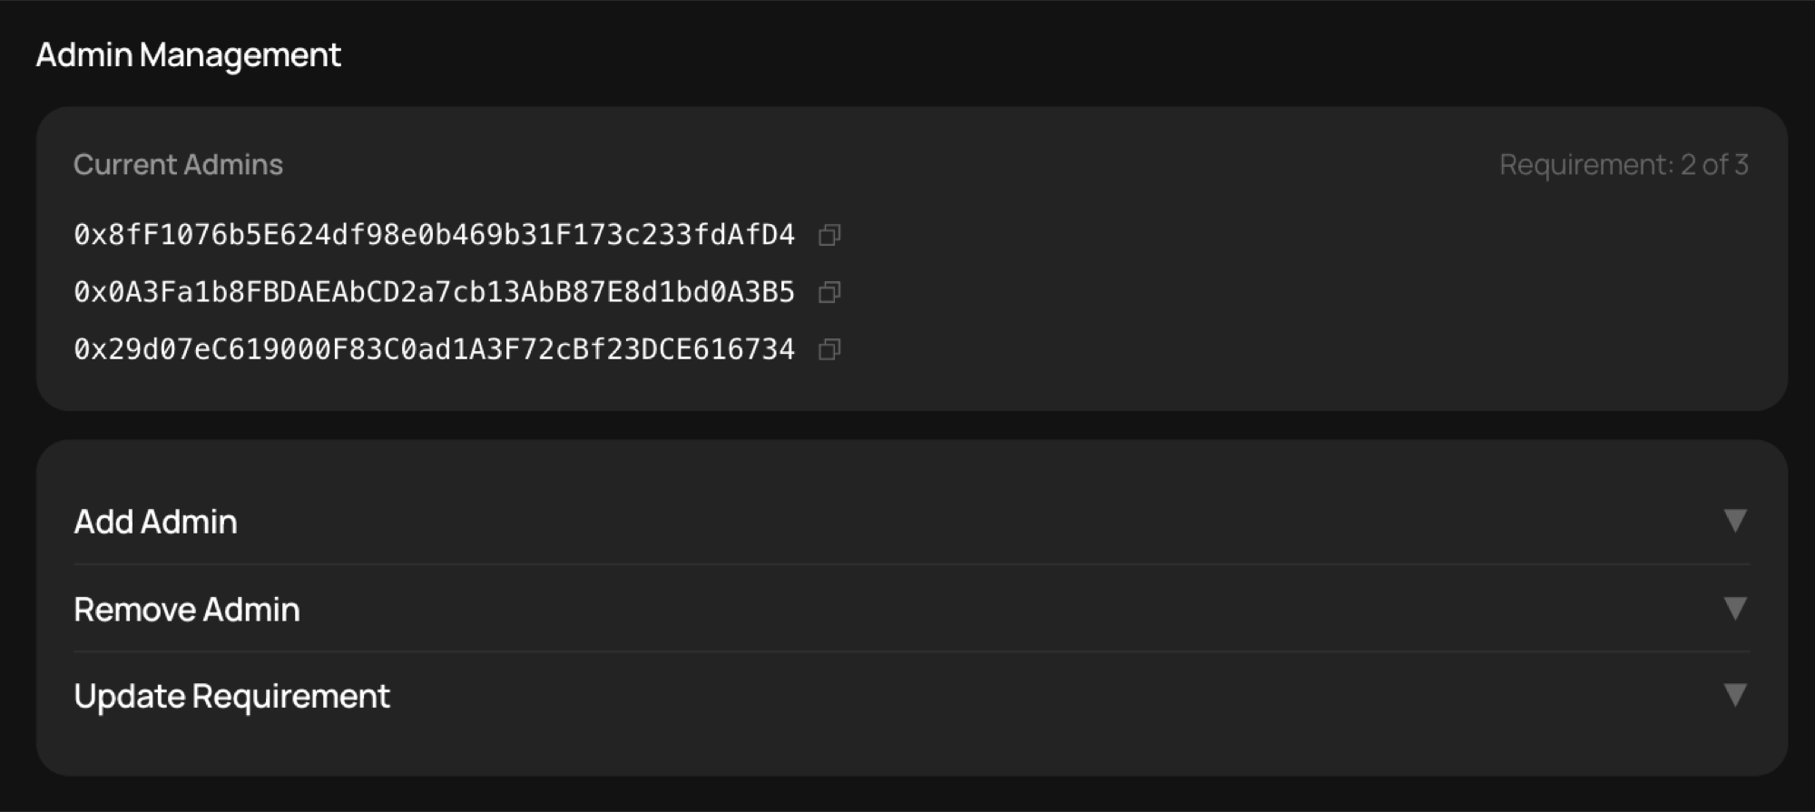Expand the Update Requirement section
This screenshot has height=812, width=1815.
tap(231, 696)
